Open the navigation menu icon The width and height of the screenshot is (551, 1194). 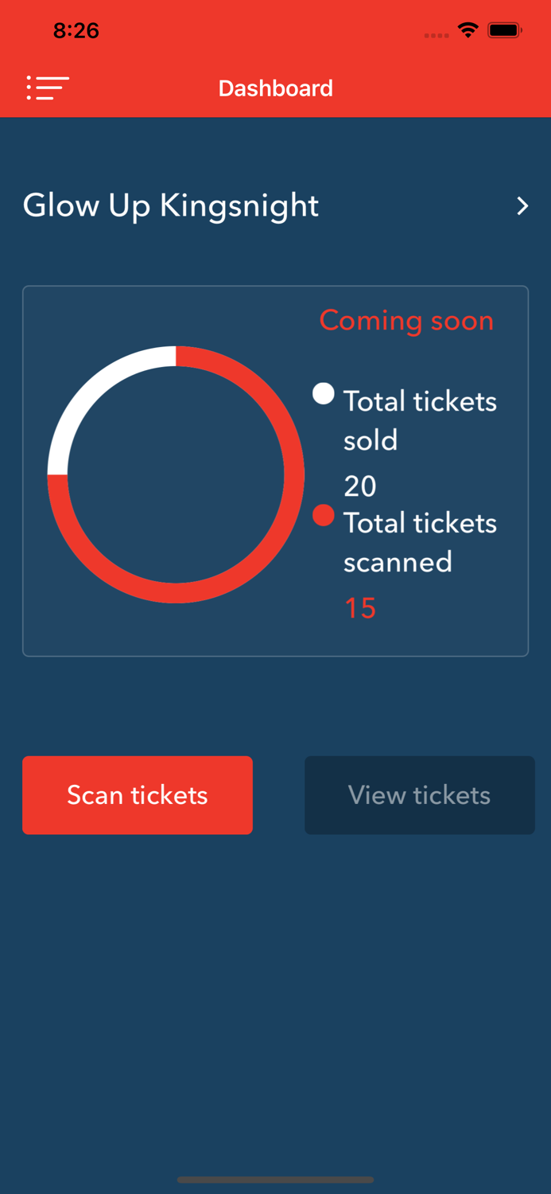pyautogui.click(x=48, y=88)
